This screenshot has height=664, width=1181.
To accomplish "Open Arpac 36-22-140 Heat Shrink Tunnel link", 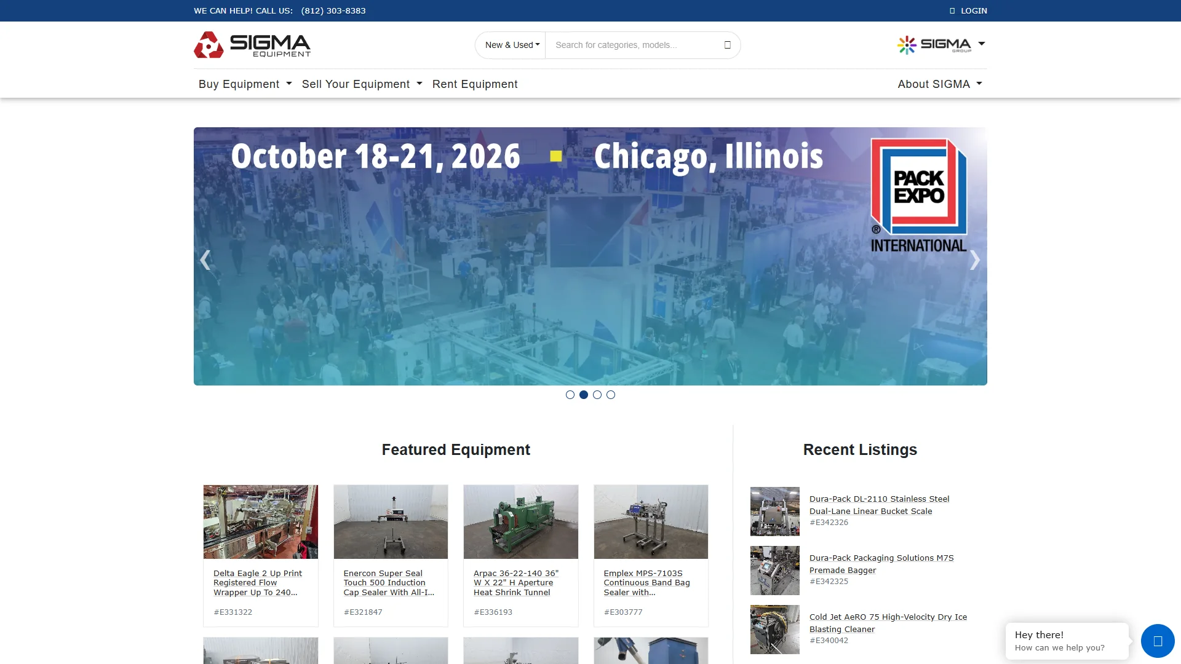I will click(x=516, y=583).
